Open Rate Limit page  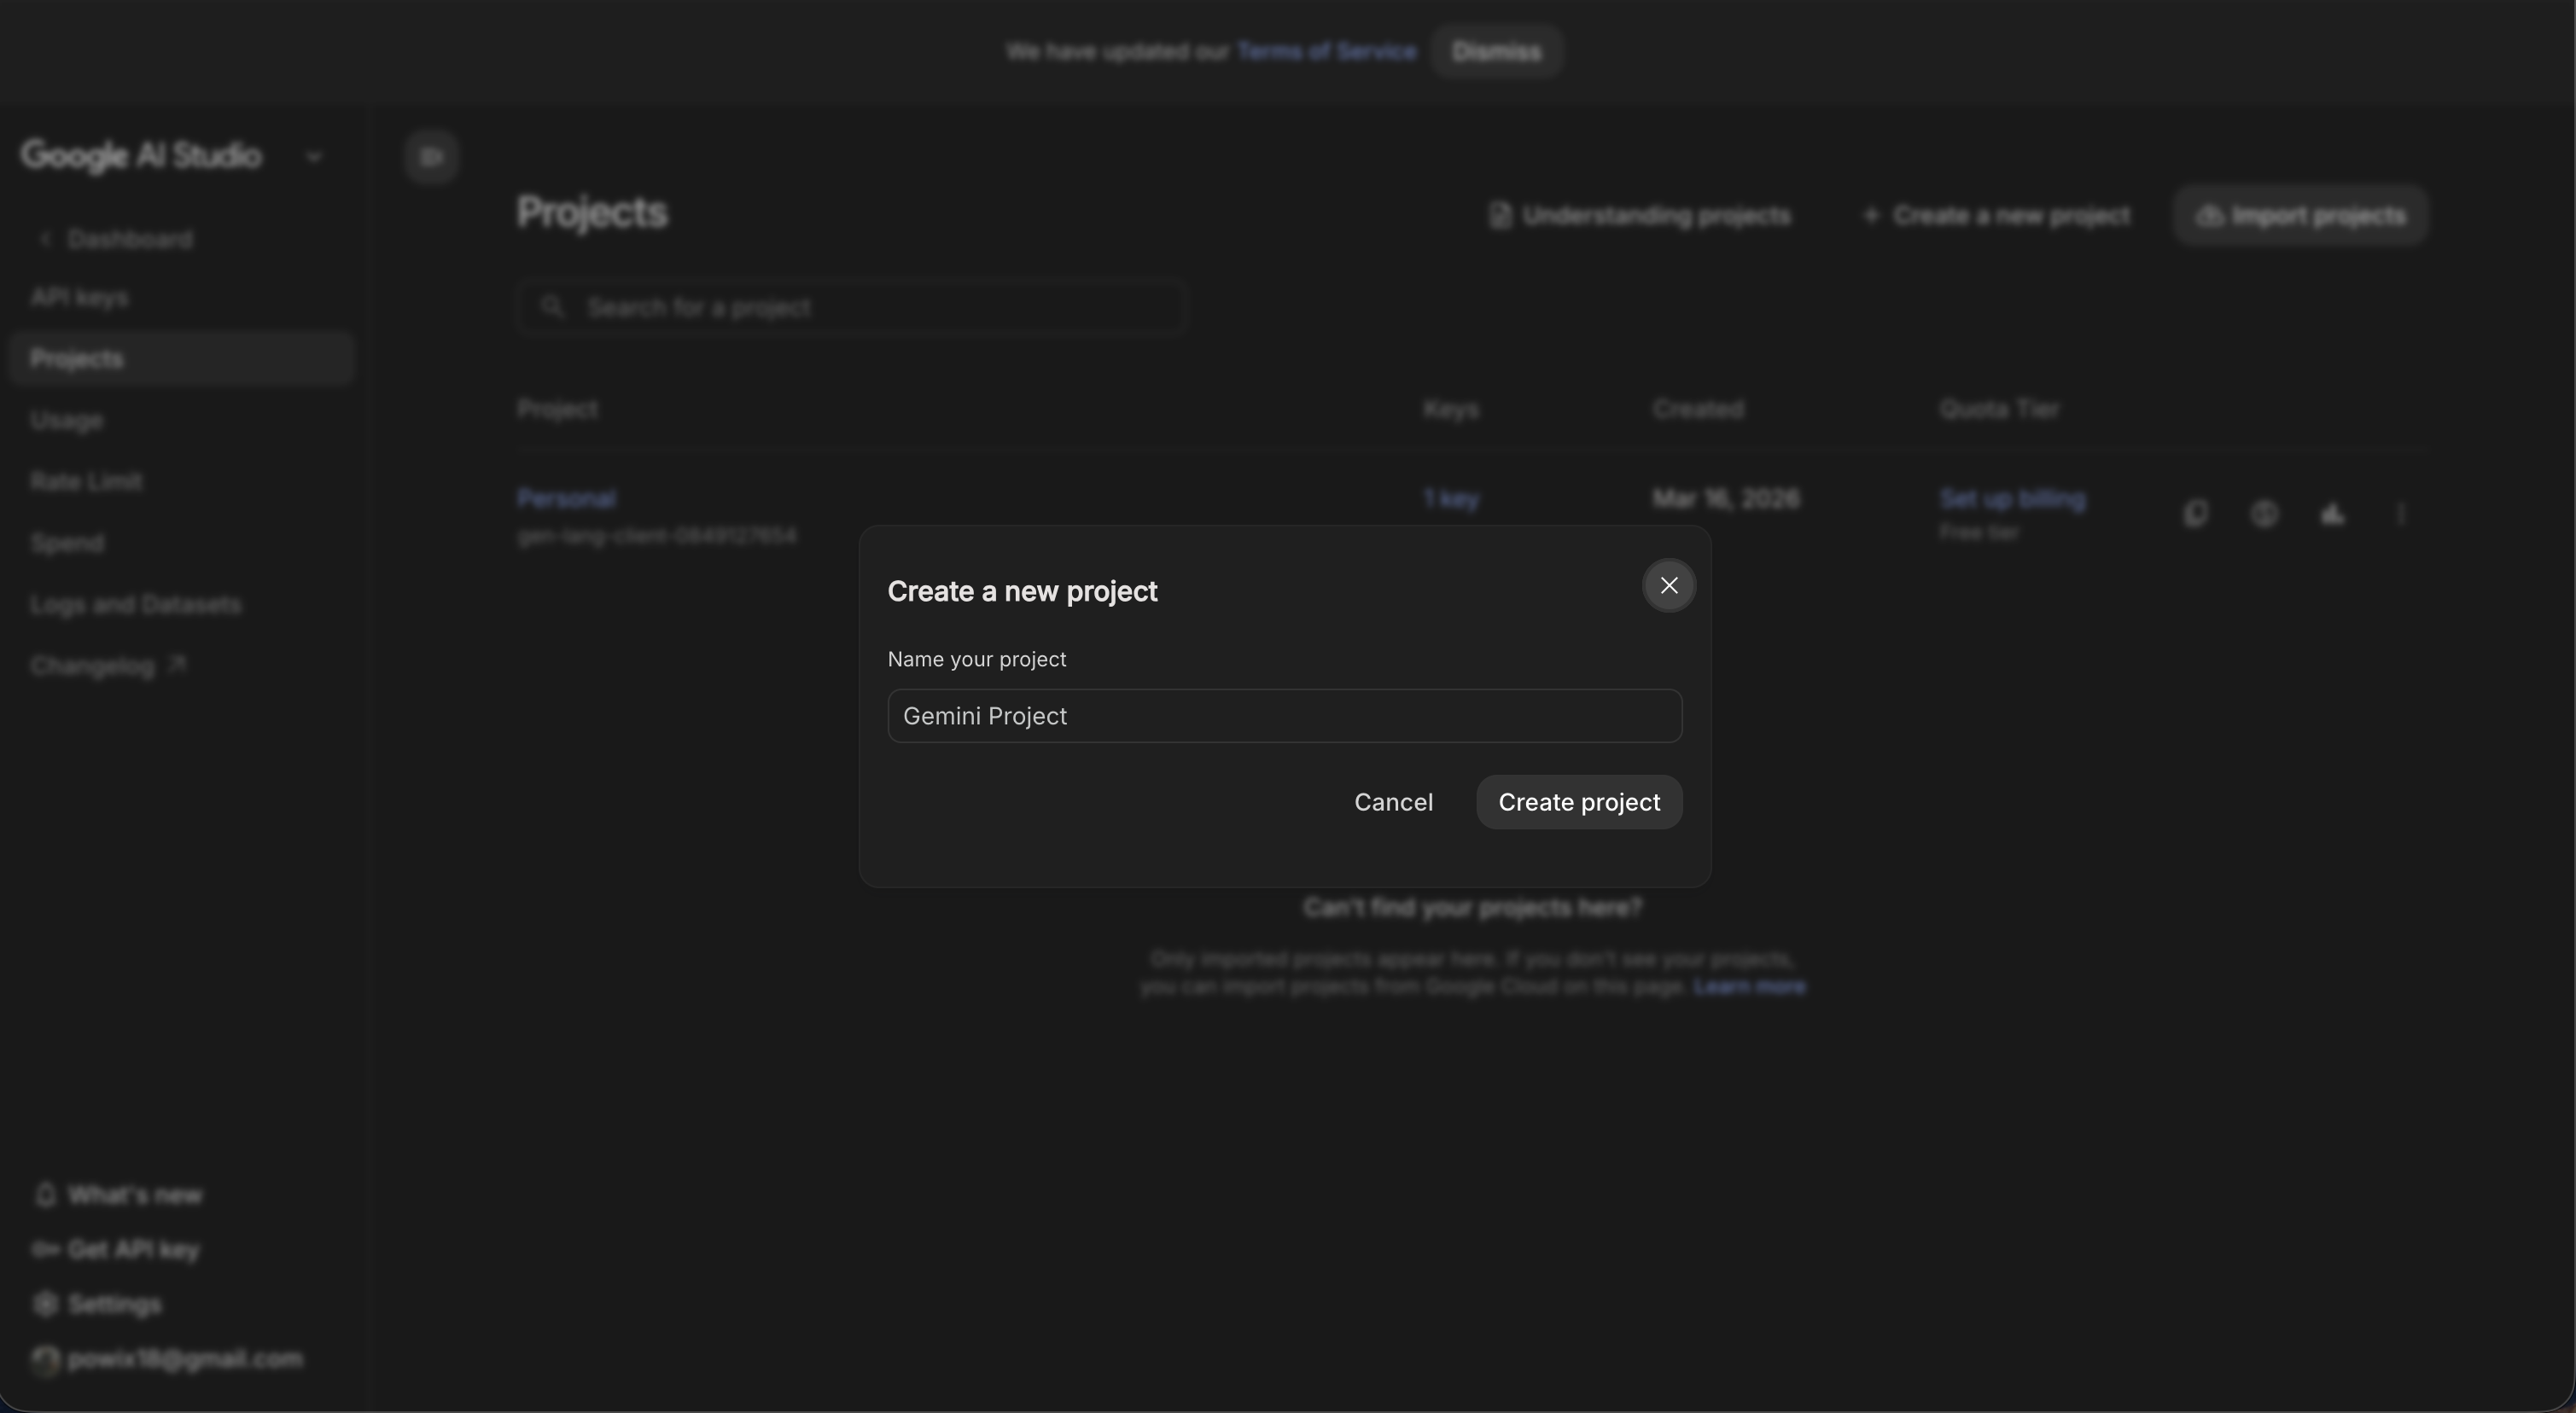86,482
